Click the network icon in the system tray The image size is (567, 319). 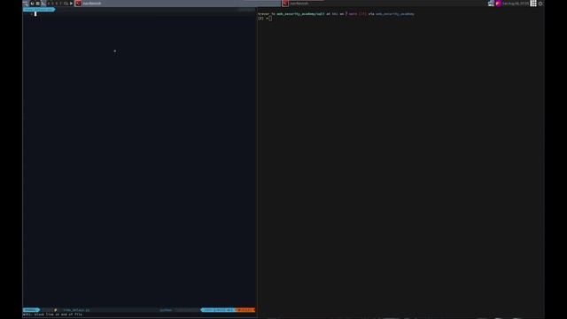(x=491, y=4)
